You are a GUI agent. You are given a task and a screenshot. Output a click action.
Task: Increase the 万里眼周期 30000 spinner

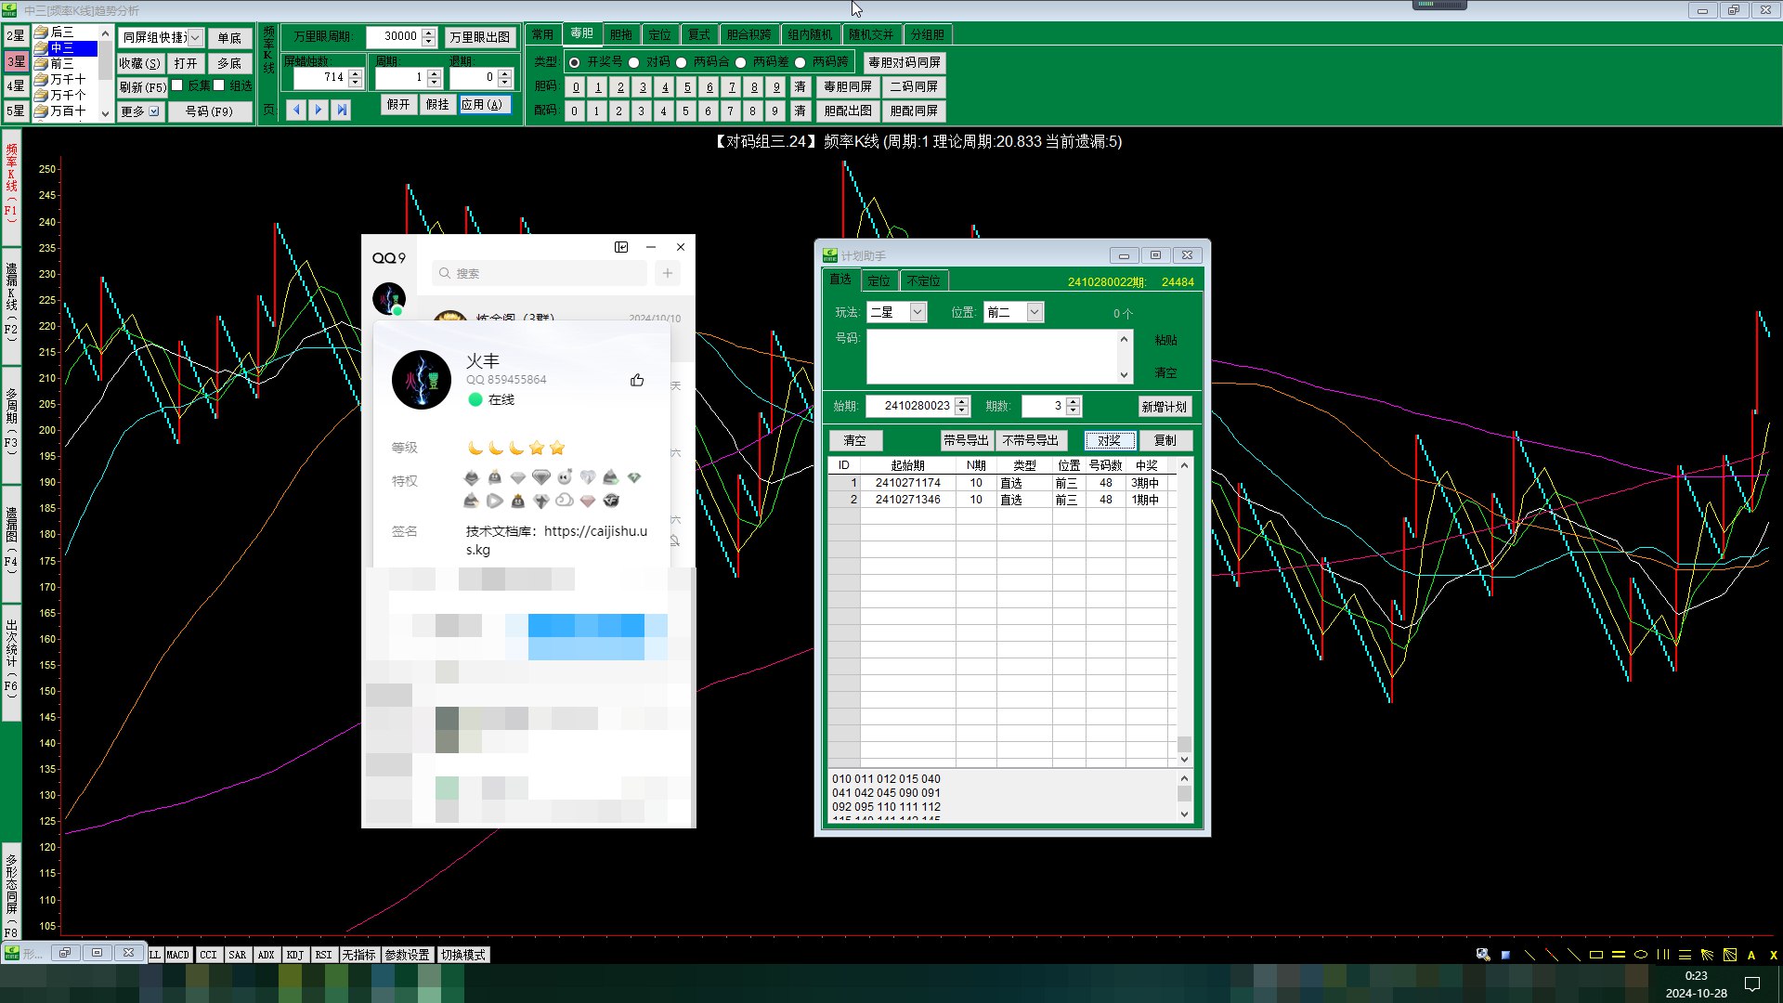click(428, 33)
